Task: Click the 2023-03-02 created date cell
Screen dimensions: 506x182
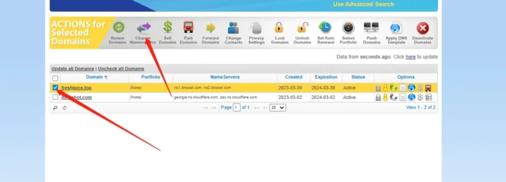Action: click(x=294, y=97)
